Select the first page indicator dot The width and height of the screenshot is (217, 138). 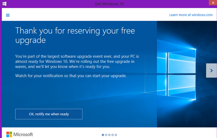point(103,135)
